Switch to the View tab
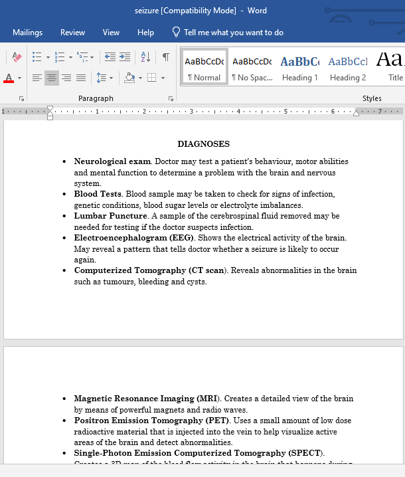 (x=111, y=33)
